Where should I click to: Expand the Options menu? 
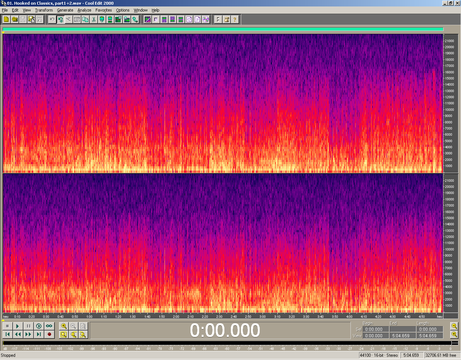(122, 10)
